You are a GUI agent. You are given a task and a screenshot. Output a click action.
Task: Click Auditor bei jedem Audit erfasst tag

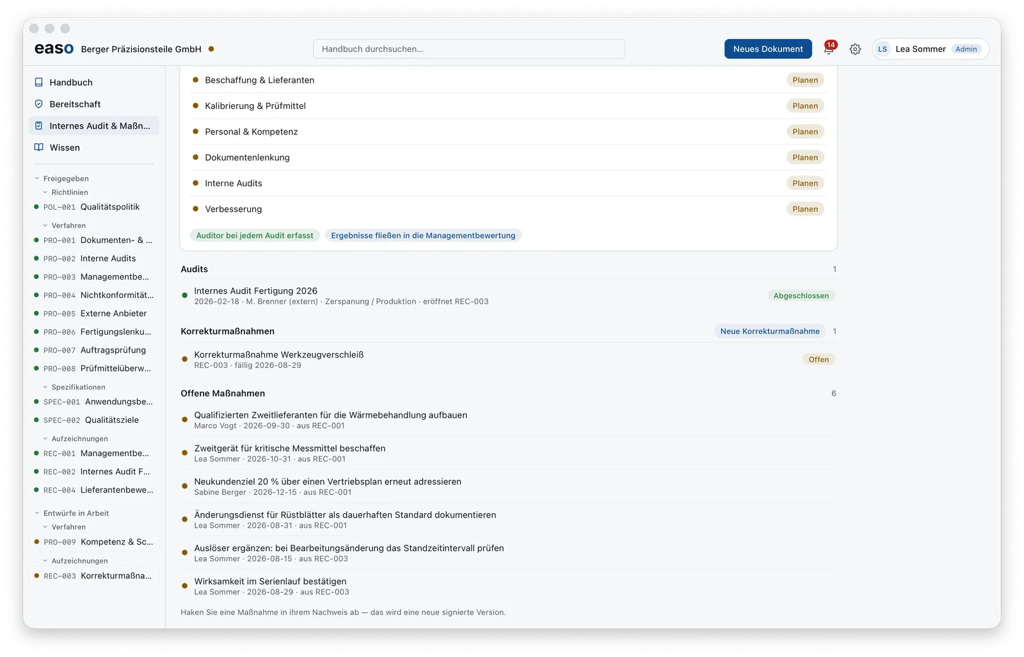(255, 235)
